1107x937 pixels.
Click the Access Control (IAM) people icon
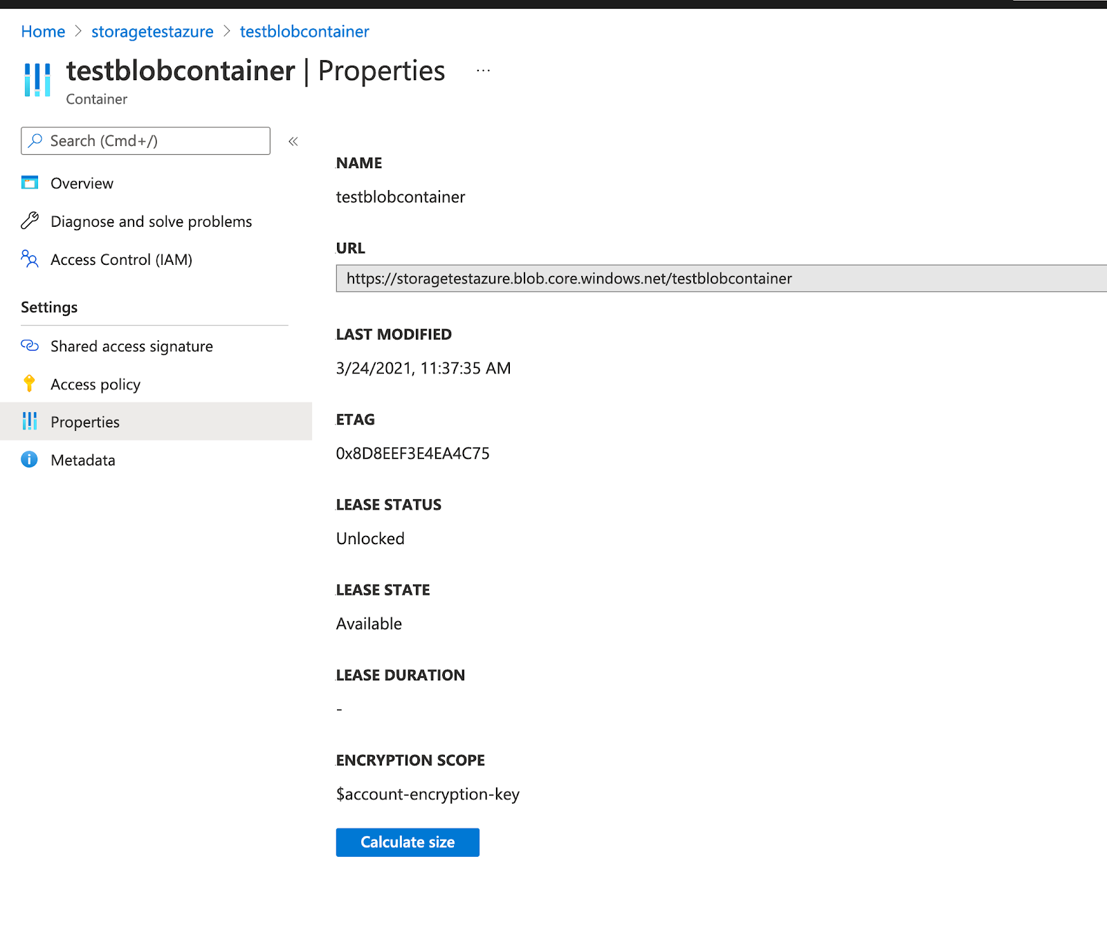29,259
